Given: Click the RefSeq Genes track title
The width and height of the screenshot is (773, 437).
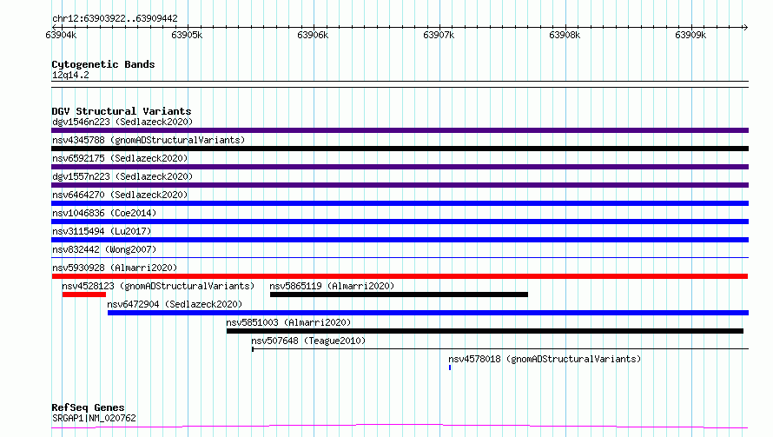Looking at the screenshot, I should 88,407.
